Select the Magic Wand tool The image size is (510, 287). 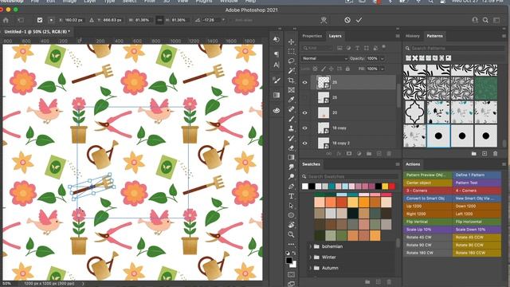[291, 71]
